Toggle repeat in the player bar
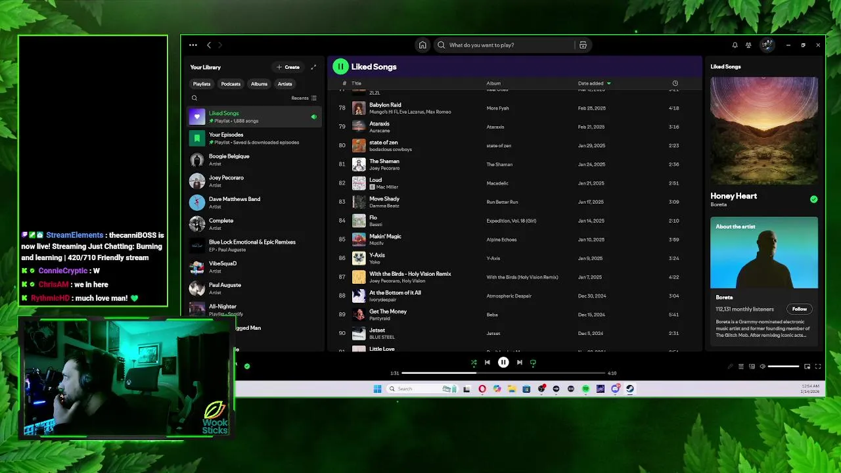Viewport: 841px width, 473px height. click(533, 362)
